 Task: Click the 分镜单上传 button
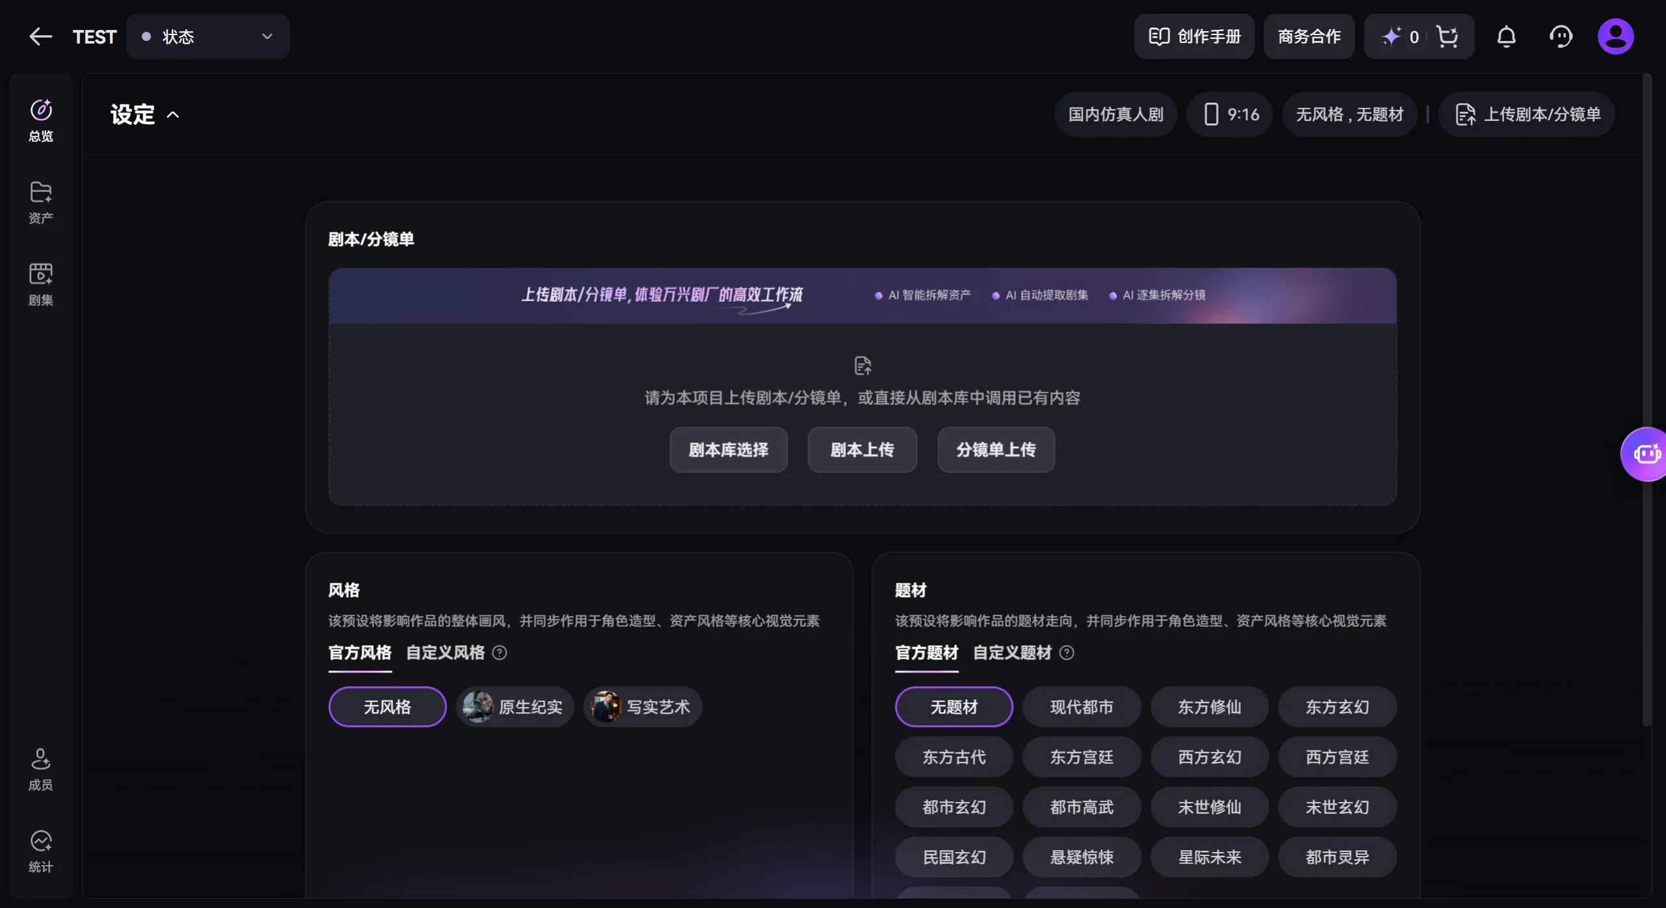[996, 449]
